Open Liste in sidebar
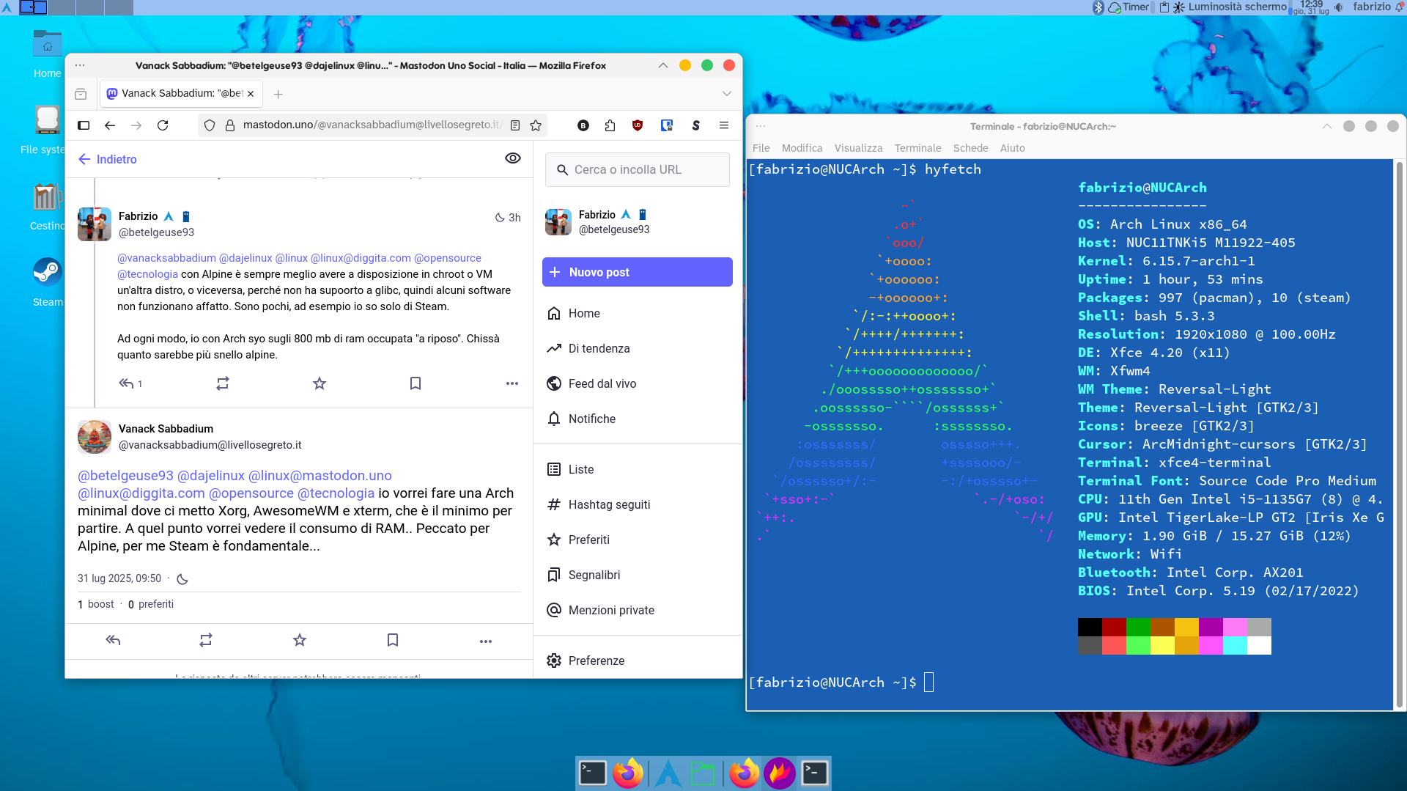This screenshot has height=791, width=1407. tap(570, 469)
